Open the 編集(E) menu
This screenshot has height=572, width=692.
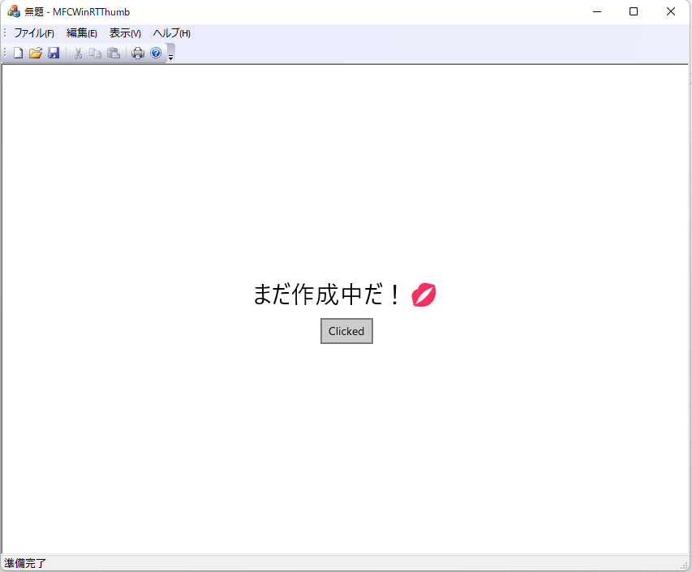click(x=82, y=33)
